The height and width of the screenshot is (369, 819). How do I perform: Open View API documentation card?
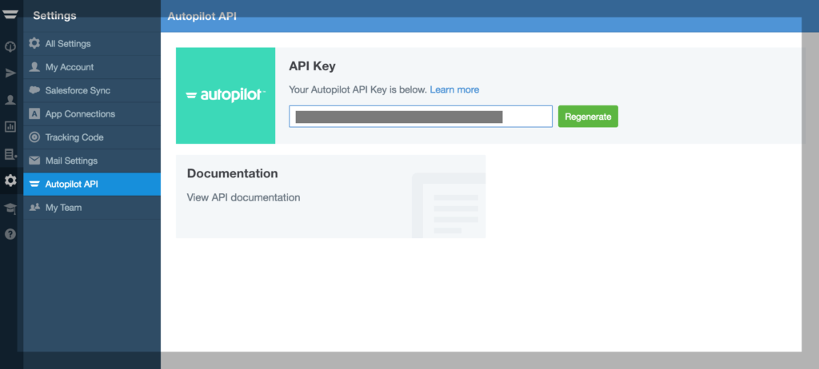pos(330,196)
